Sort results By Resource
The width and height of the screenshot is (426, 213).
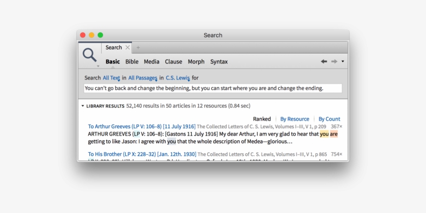(x=295, y=119)
